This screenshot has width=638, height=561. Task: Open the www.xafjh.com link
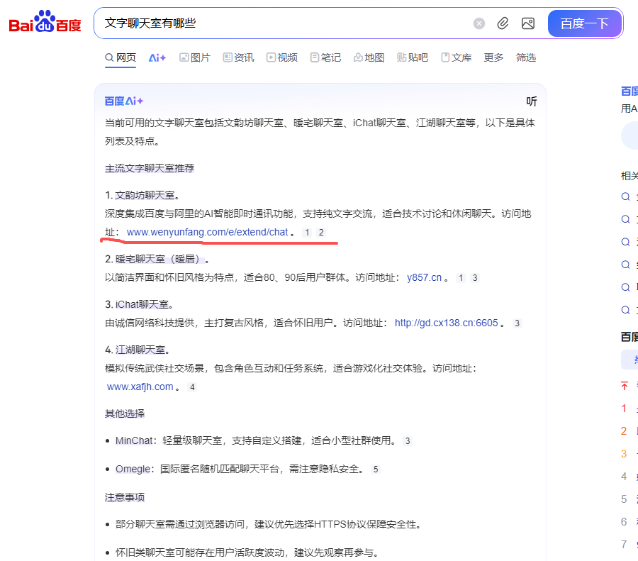coord(140,387)
